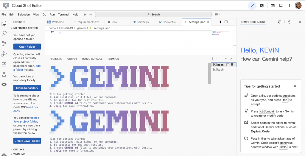Open the Edit menu
The height and width of the screenshot is (156, 305).
point(12,14)
